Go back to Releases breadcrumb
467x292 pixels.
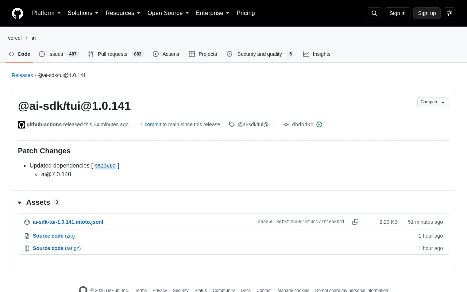22,75
